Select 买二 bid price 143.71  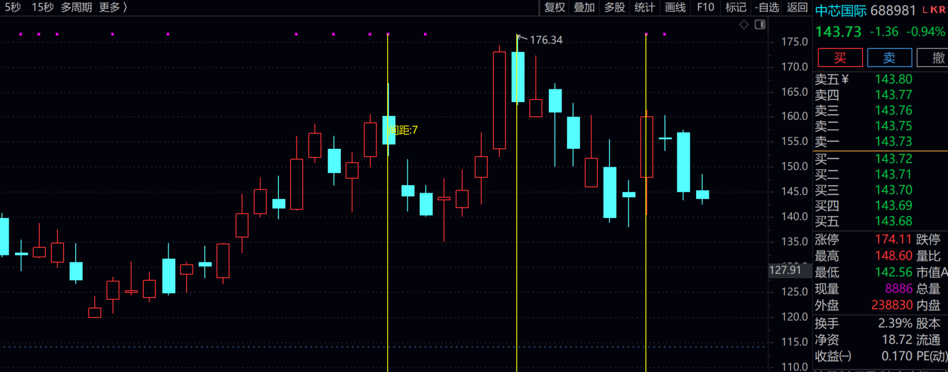(893, 174)
